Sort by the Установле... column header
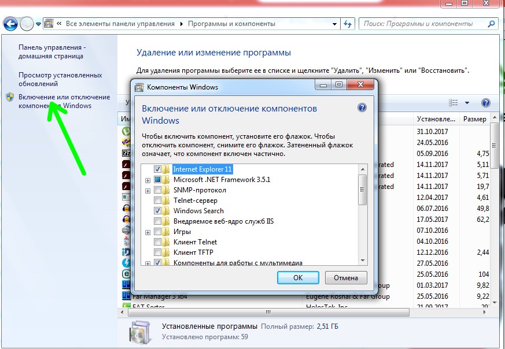This screenshot has height=349, width=505. 436,119
